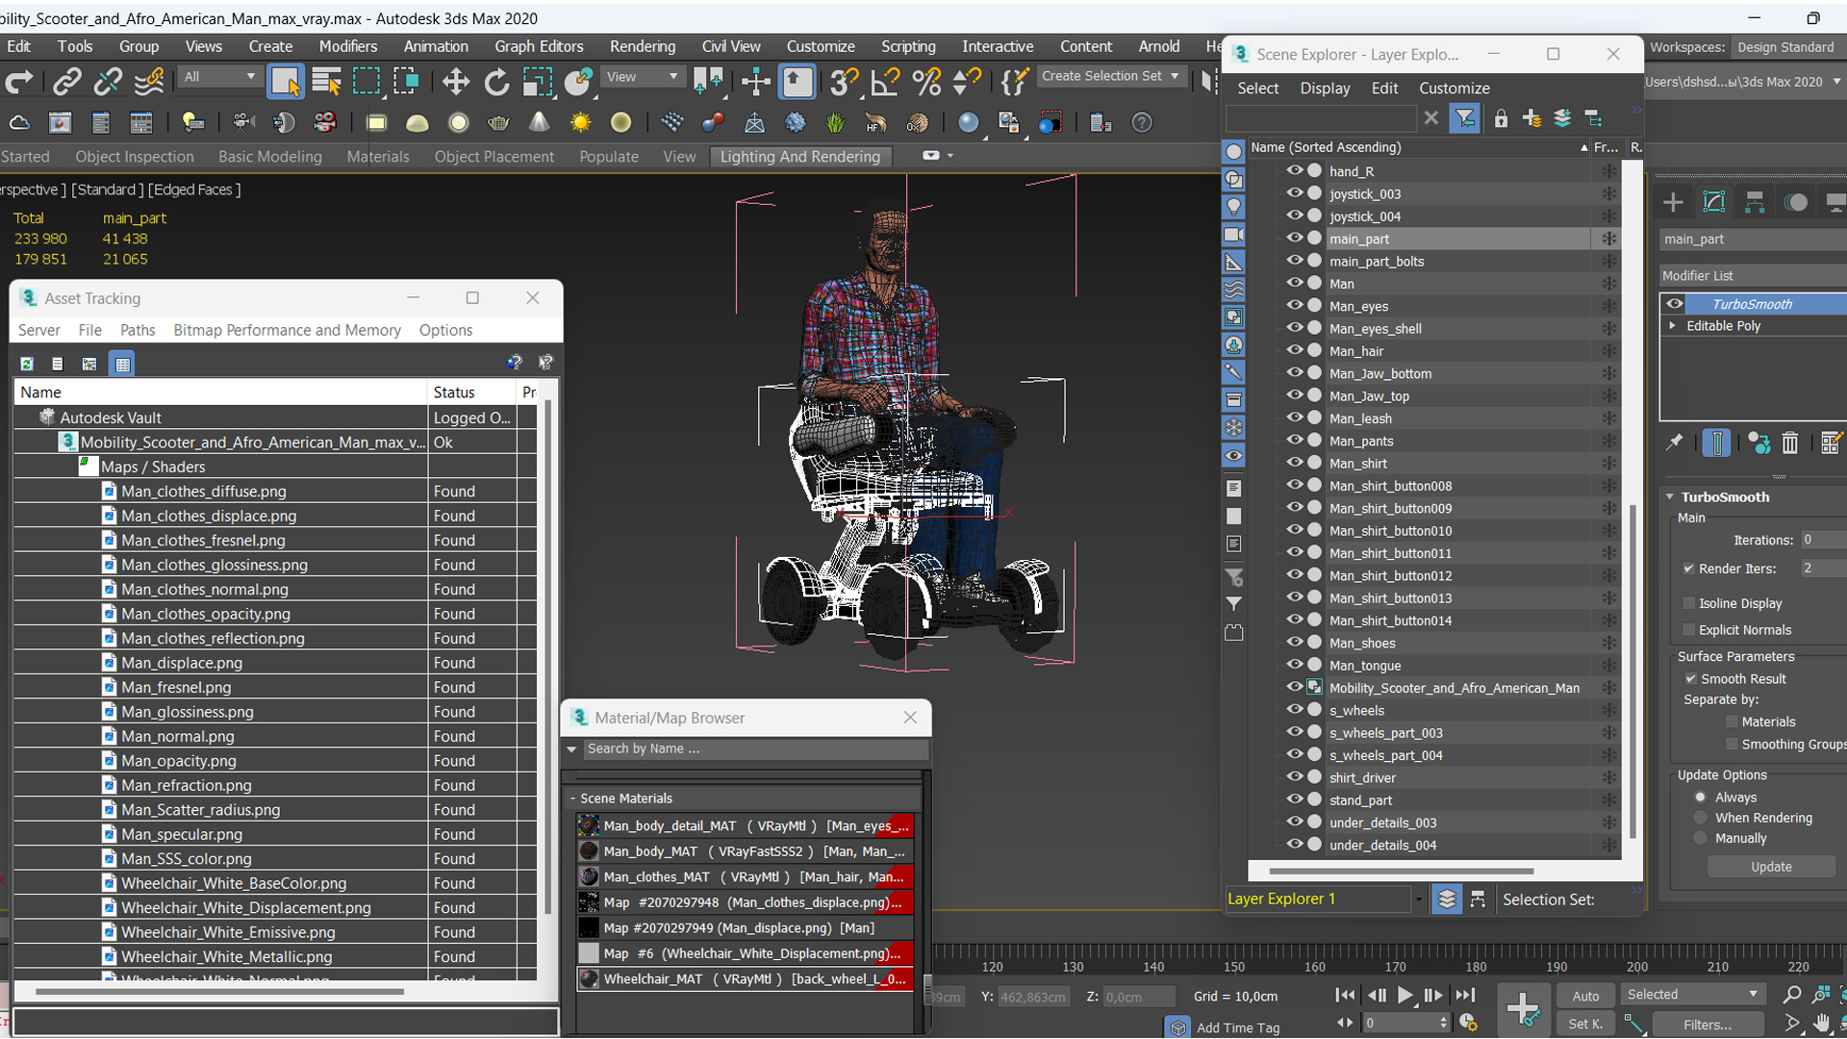The width and height of the screenshot is (1847, 1039).
Task: Click Zoom magnifier icon in viewport controls
Action: pyautogui.click(x=1791, y=995)
